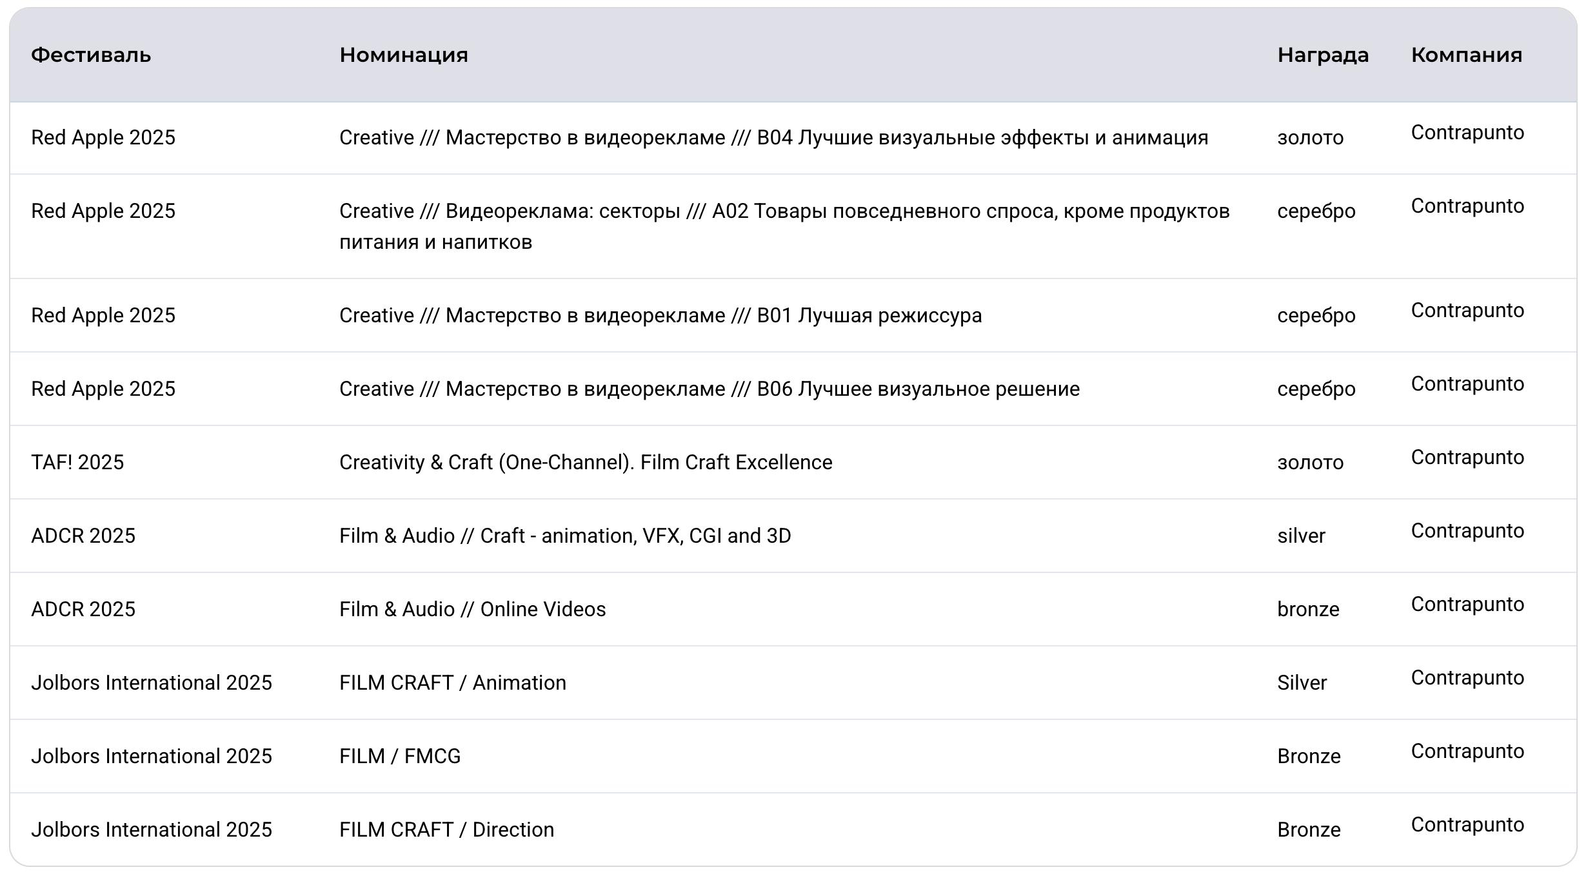Viewport: 1588px width, 874px height.
Task: Click the Фестиваль column header
Action: click(91, 55)
